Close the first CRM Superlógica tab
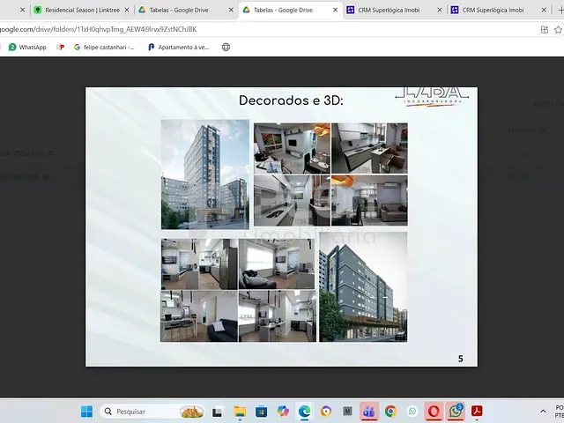564x423 pixels. click(x=440, y=10)
